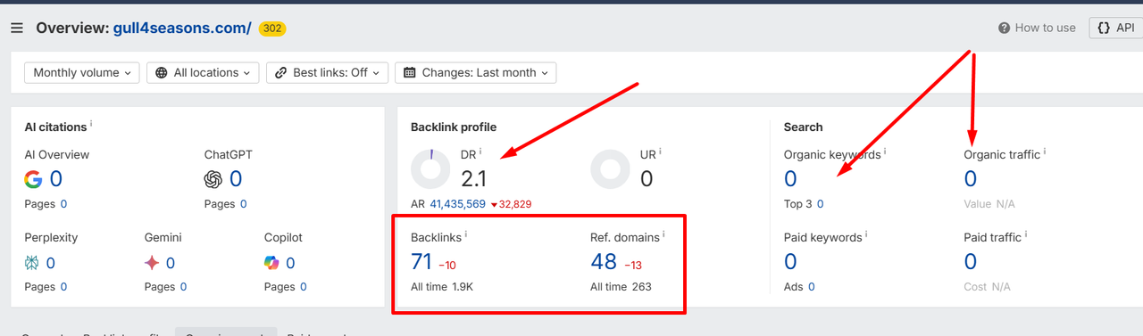Click Pages 0 under ChatGPT

point(225,204)
